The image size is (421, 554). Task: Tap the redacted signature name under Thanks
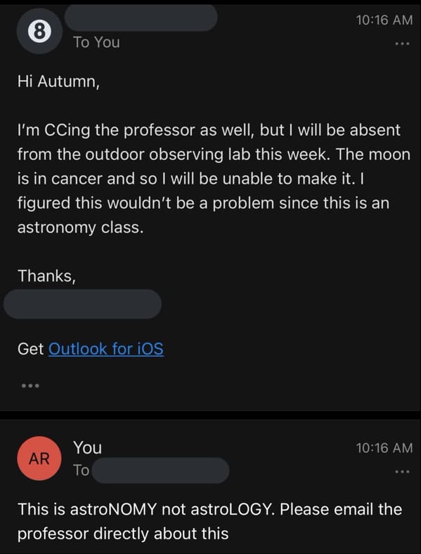[82, 304]
